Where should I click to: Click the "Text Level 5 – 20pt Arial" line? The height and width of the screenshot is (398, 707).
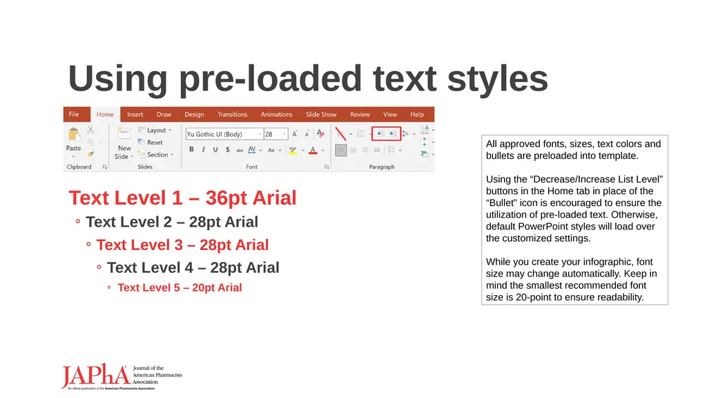coord(180,287)
